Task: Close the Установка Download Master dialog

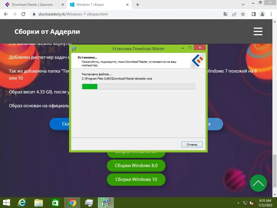Action: (200, 48)
